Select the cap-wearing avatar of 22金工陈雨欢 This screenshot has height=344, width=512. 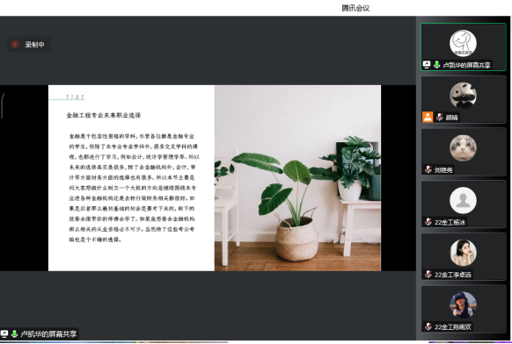tap(463, 305)
